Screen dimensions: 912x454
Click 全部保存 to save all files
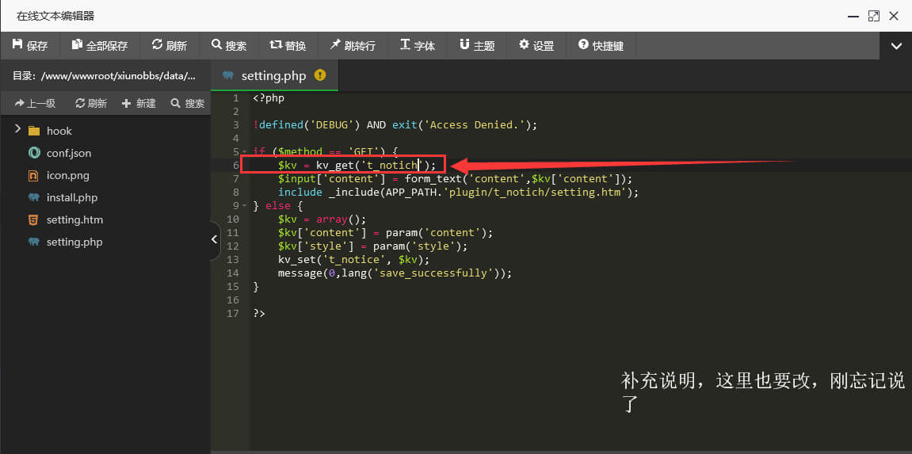click(100, 45)
